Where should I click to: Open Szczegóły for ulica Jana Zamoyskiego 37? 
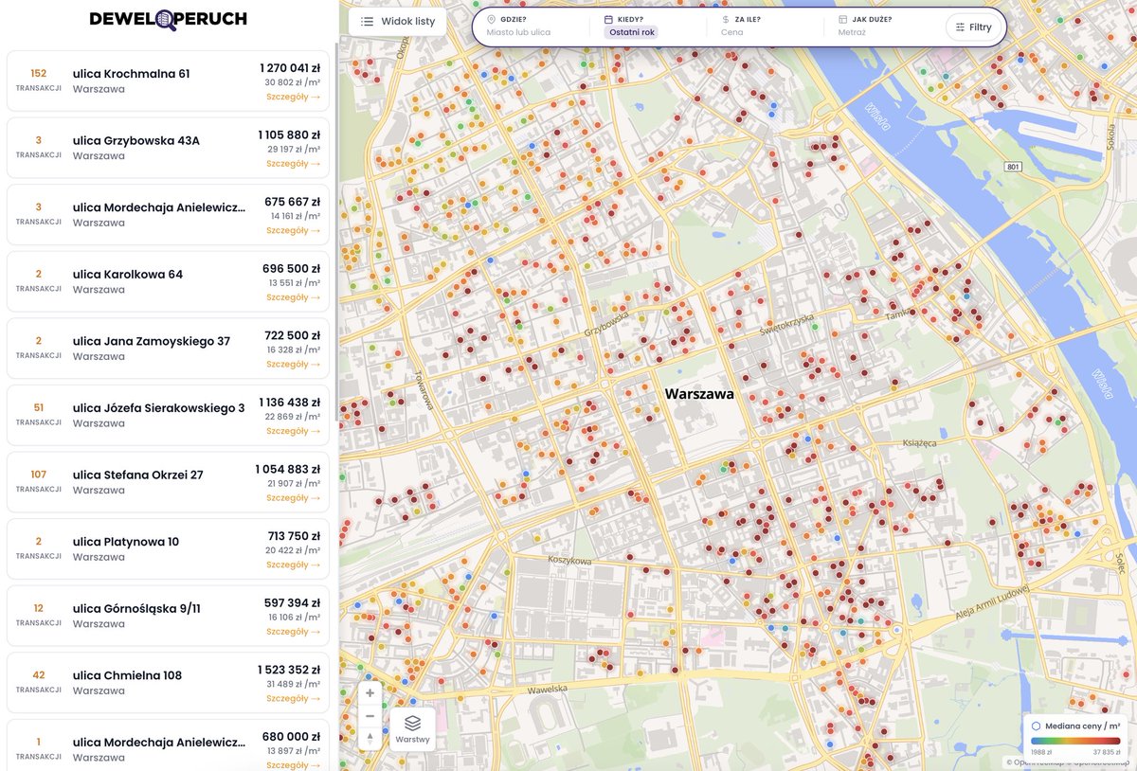293,365
